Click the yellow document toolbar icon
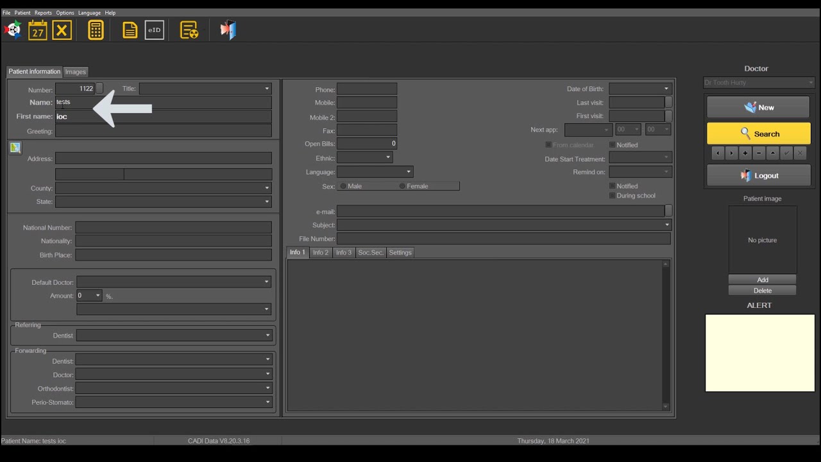821x462 pixels. coord(130,30)
